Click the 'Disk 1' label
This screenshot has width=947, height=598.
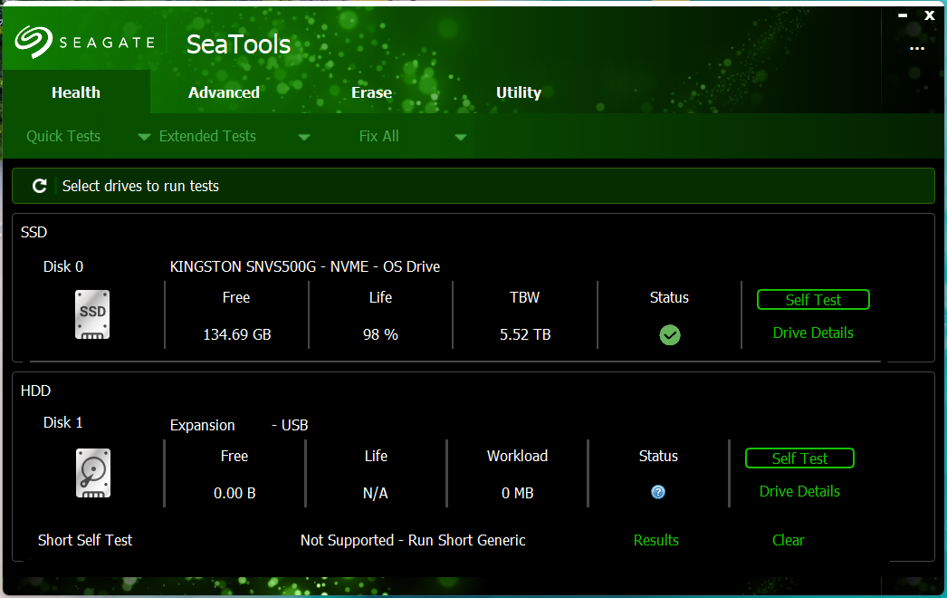[62, 422]
